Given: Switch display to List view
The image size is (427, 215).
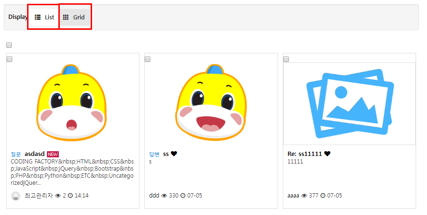Looking at the screenshot, I should pos(45,17).
